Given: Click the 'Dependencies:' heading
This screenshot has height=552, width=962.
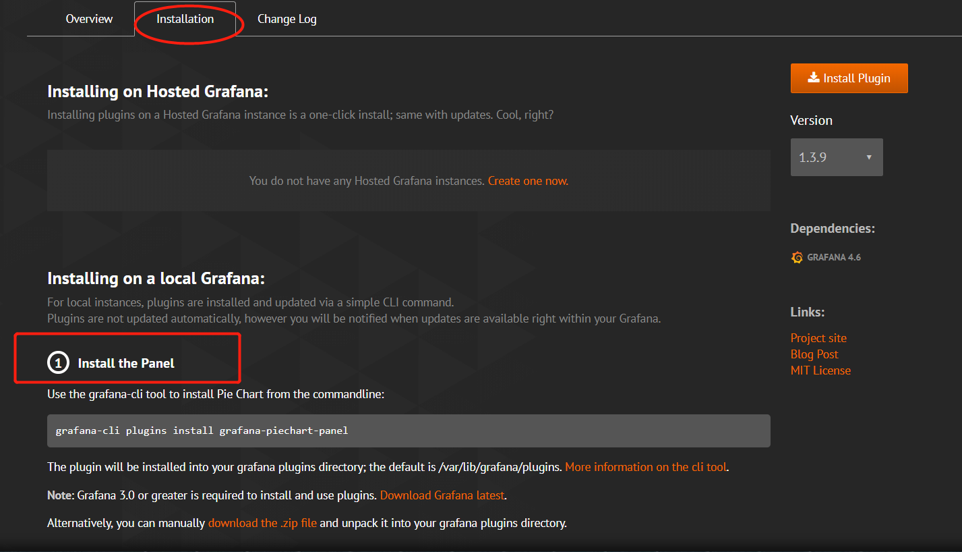Looking at the screenshot, I should pos(833,228).
